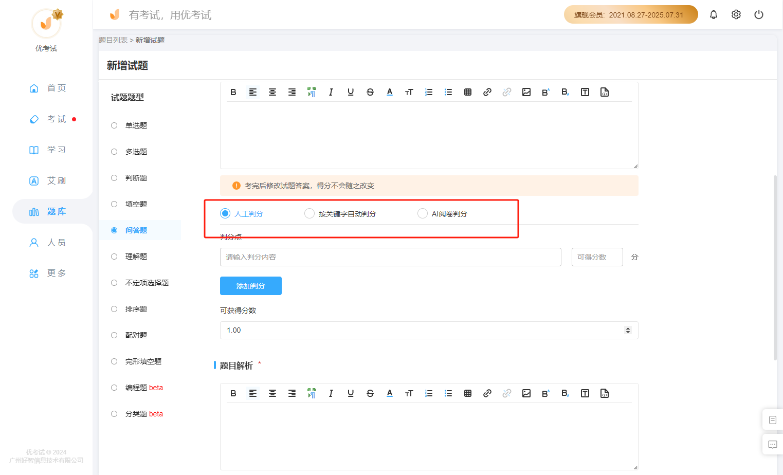Go back via 题目列表 breadcrumb
The height and width of the screenshot is (475, 783).
tap(113, 40)
